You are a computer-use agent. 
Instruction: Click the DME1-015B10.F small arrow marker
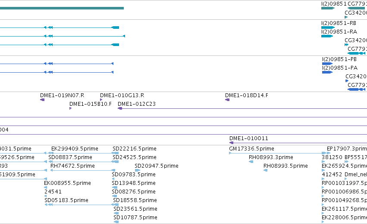(x=70, y=108)
